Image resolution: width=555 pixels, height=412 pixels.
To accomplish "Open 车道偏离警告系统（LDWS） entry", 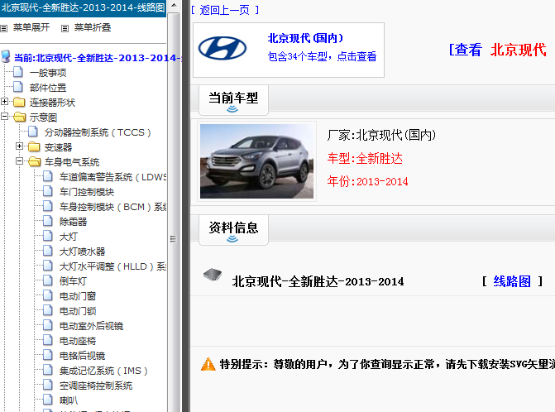I will coord(113,177).
